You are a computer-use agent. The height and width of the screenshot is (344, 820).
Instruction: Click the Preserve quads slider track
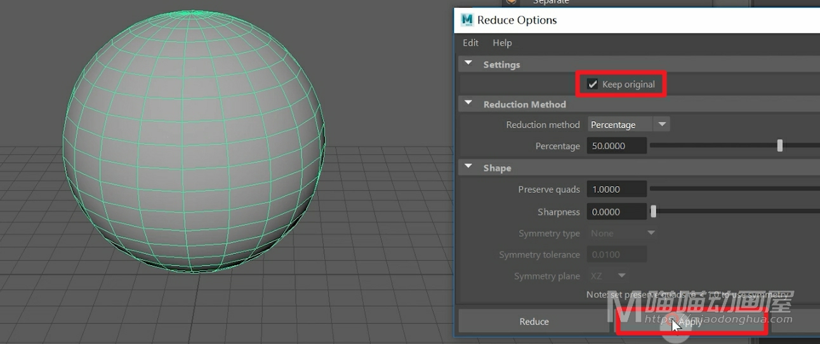click(735, 189)
